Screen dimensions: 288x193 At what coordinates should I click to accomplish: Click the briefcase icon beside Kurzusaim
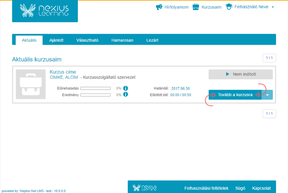(196, 7)
